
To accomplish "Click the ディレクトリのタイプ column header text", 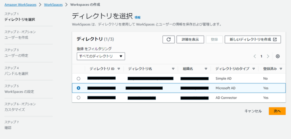I will (232, 69).
